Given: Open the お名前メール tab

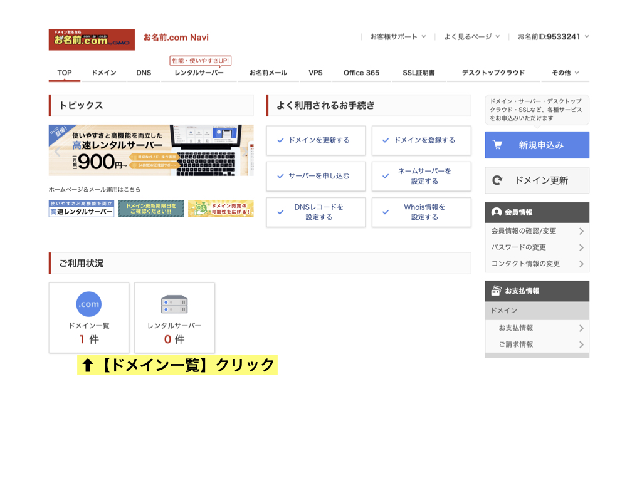Looking at the screenshot, I should [x=268, y=73].
